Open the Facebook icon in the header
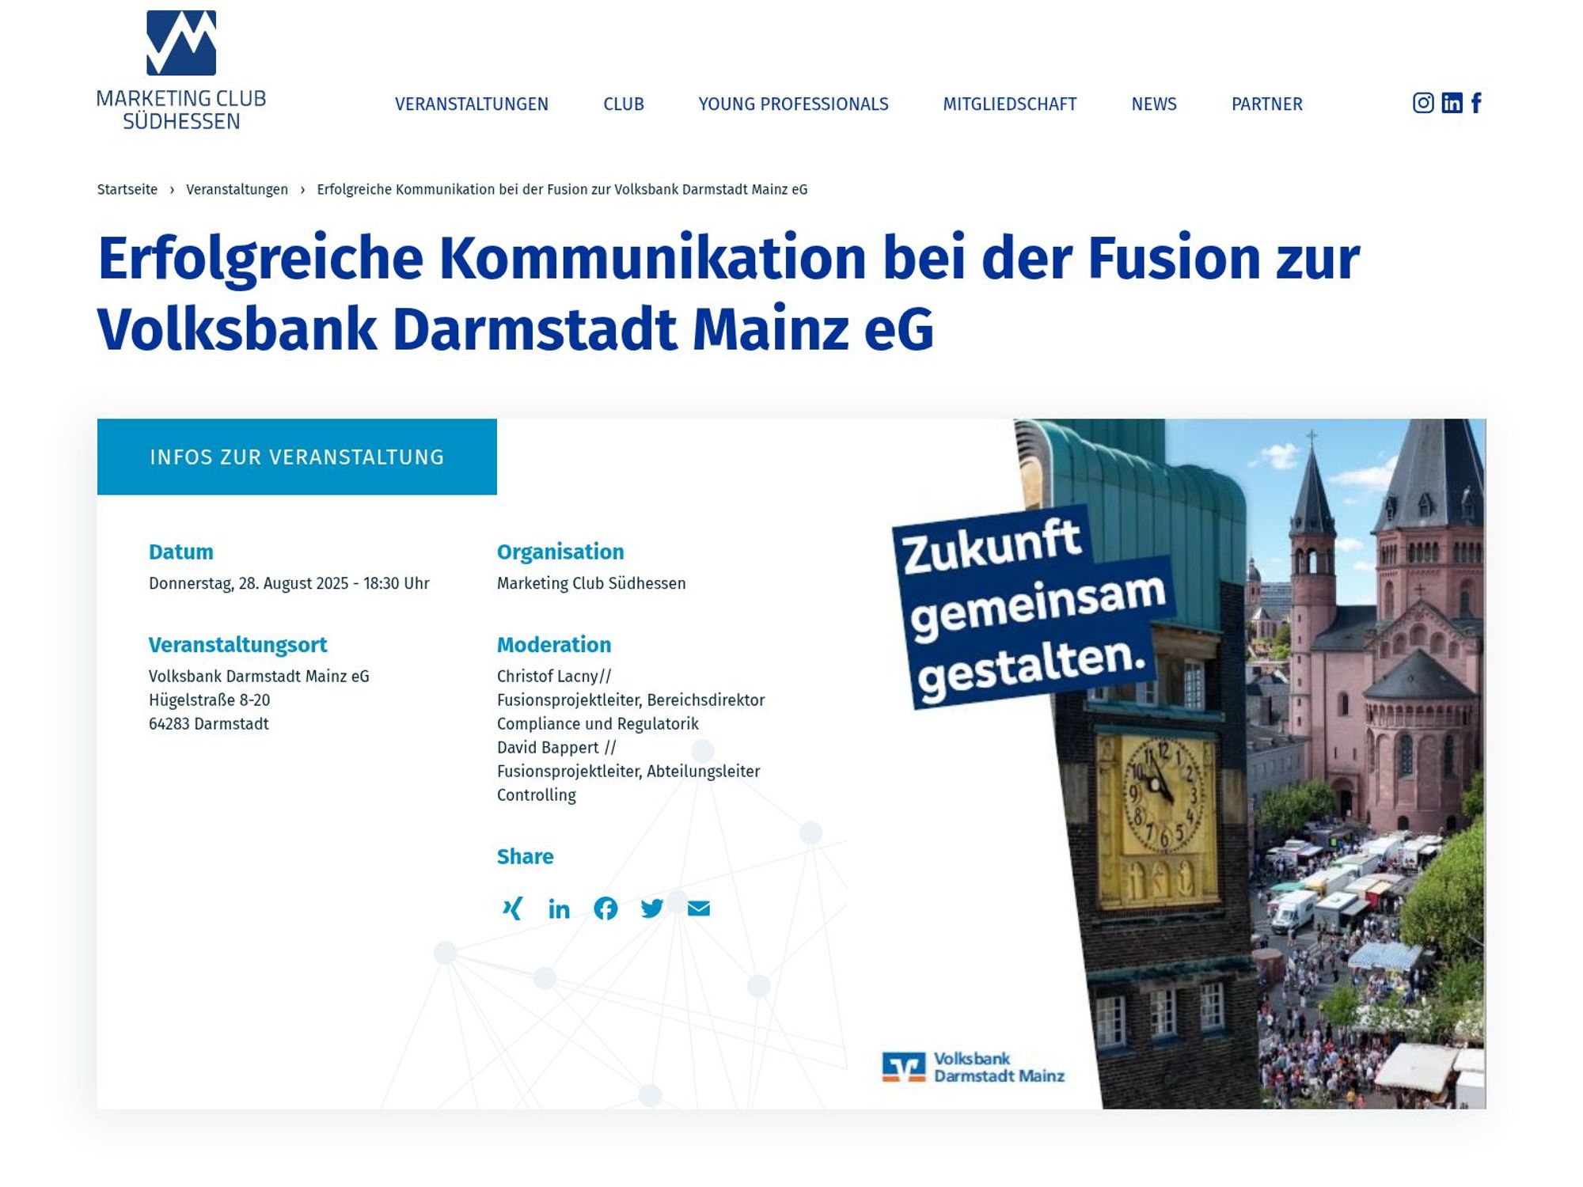Screen dimensions: 1583x1187 (x=1476, y=103)
